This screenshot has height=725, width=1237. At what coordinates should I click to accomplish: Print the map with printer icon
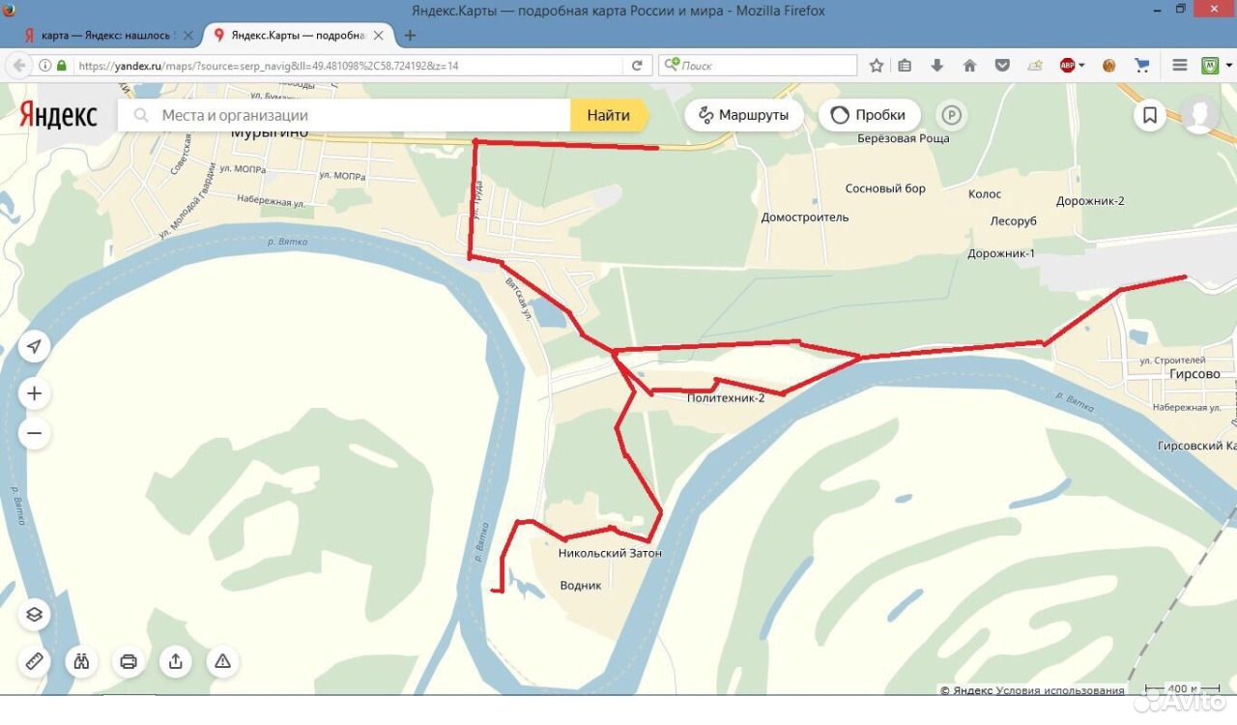[x=129, y=661]
